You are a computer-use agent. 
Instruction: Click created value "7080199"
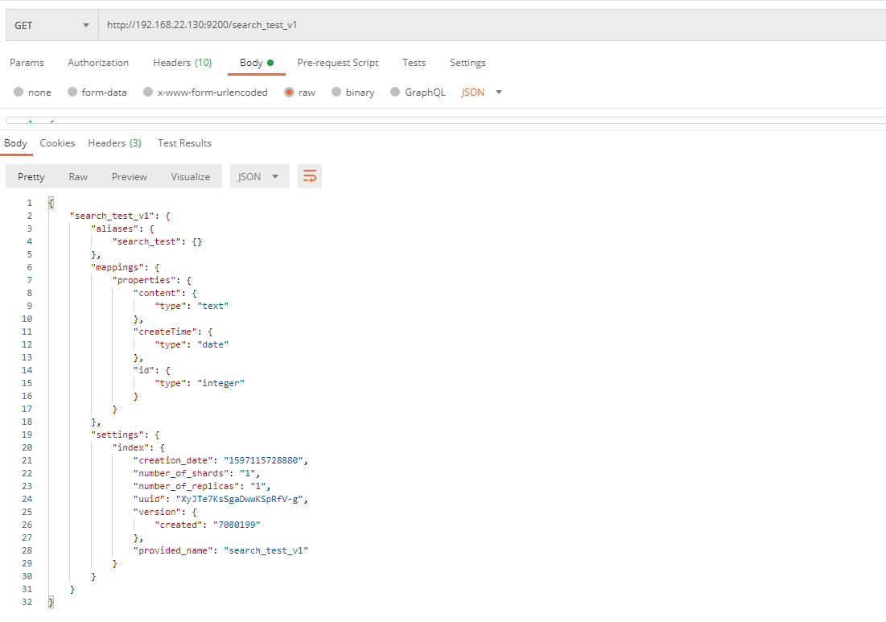point(237,525)
